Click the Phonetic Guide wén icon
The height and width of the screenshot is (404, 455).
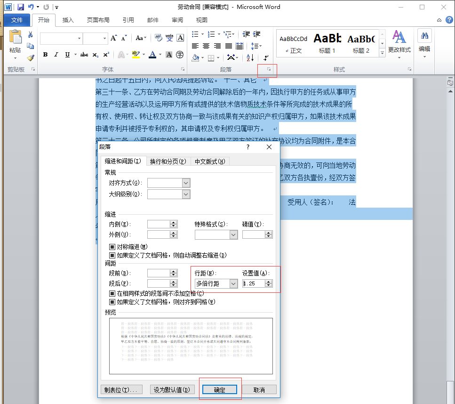pos(169,38)
